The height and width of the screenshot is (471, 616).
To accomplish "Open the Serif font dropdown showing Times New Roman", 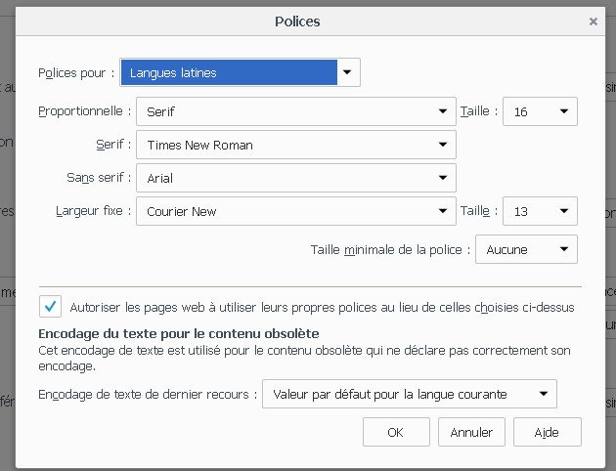I will (x=295, y=146).
